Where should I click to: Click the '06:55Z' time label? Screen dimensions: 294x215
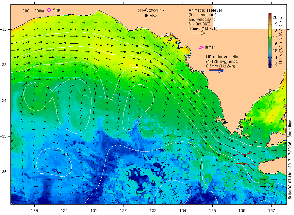(x=150, y=16)
